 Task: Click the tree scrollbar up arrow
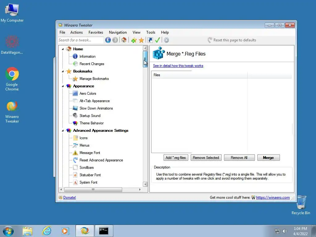coord(145,48)
